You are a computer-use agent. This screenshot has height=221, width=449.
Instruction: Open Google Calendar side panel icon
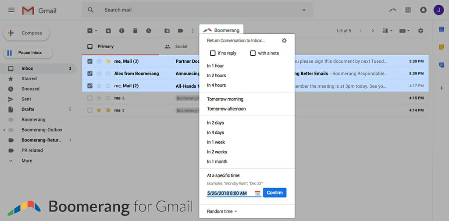click(x=441, y=29)
